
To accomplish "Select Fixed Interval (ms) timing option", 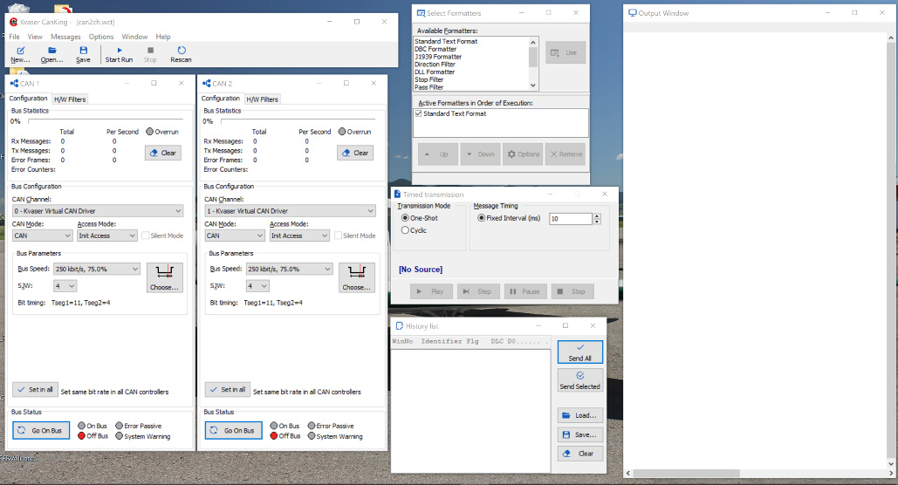I will (482, 218).
